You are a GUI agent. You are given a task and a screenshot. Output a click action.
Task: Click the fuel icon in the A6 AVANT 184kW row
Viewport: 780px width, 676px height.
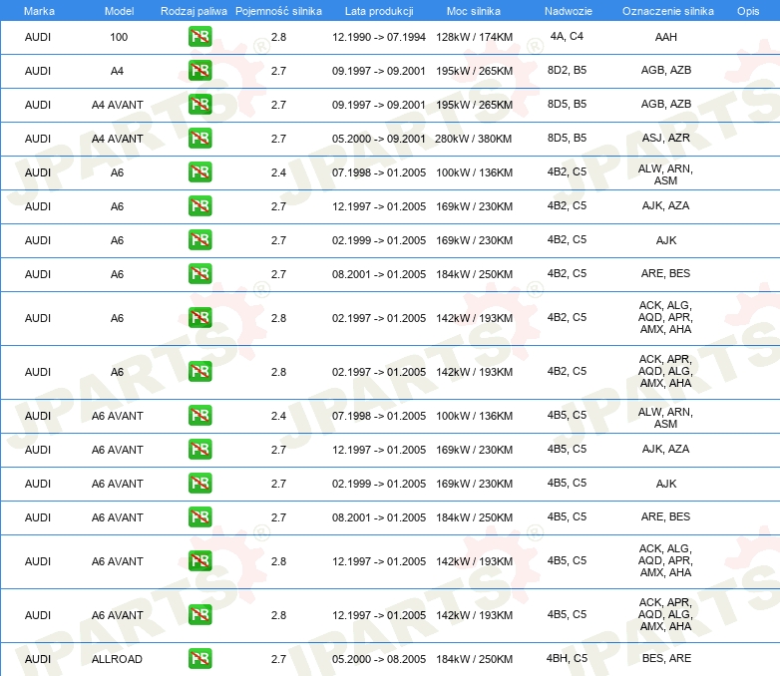tap(199, 516)
